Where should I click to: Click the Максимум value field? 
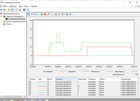tap(131, 71)
